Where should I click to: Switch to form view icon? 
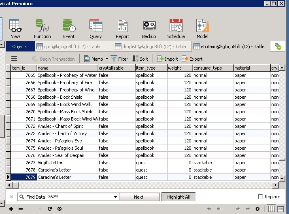(280, 209)
